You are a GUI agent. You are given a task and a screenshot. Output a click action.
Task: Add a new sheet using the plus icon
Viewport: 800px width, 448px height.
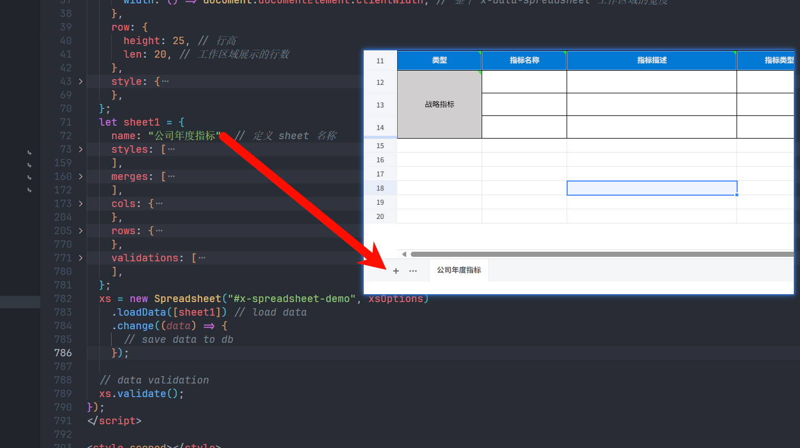pos(395,270)
